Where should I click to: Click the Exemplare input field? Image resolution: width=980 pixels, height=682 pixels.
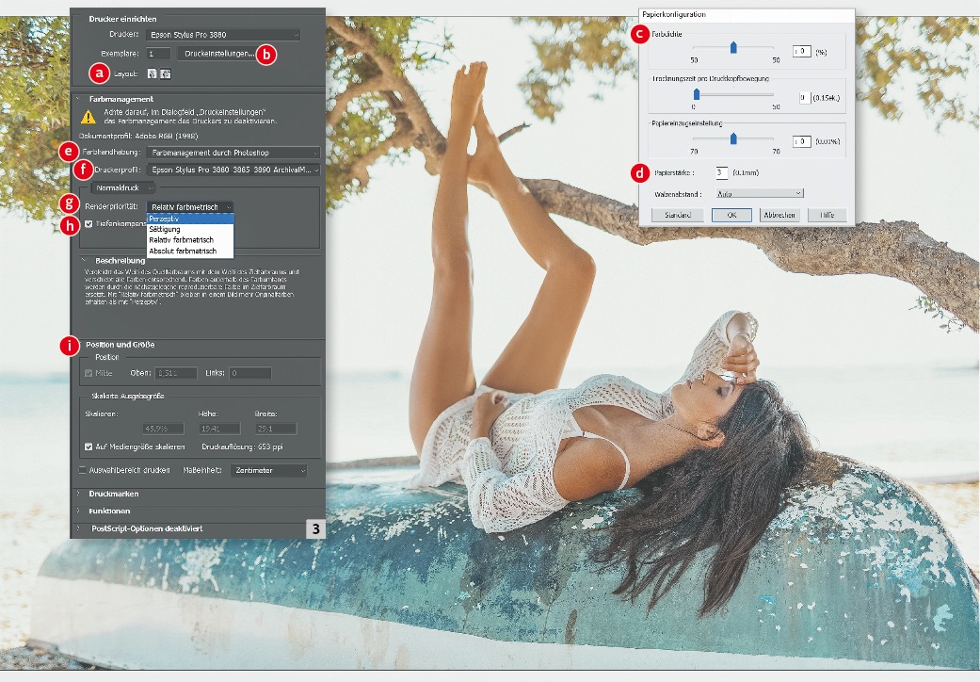[x=157, y=54]
